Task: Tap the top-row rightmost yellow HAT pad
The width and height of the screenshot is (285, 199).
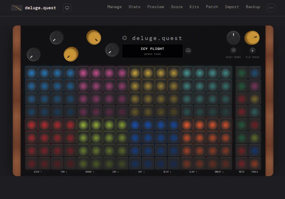Action: pos(174,73)
